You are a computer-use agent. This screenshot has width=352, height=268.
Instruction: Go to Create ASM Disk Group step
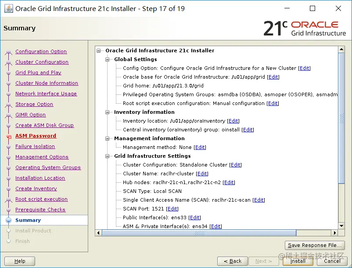(x=44, y=125)
